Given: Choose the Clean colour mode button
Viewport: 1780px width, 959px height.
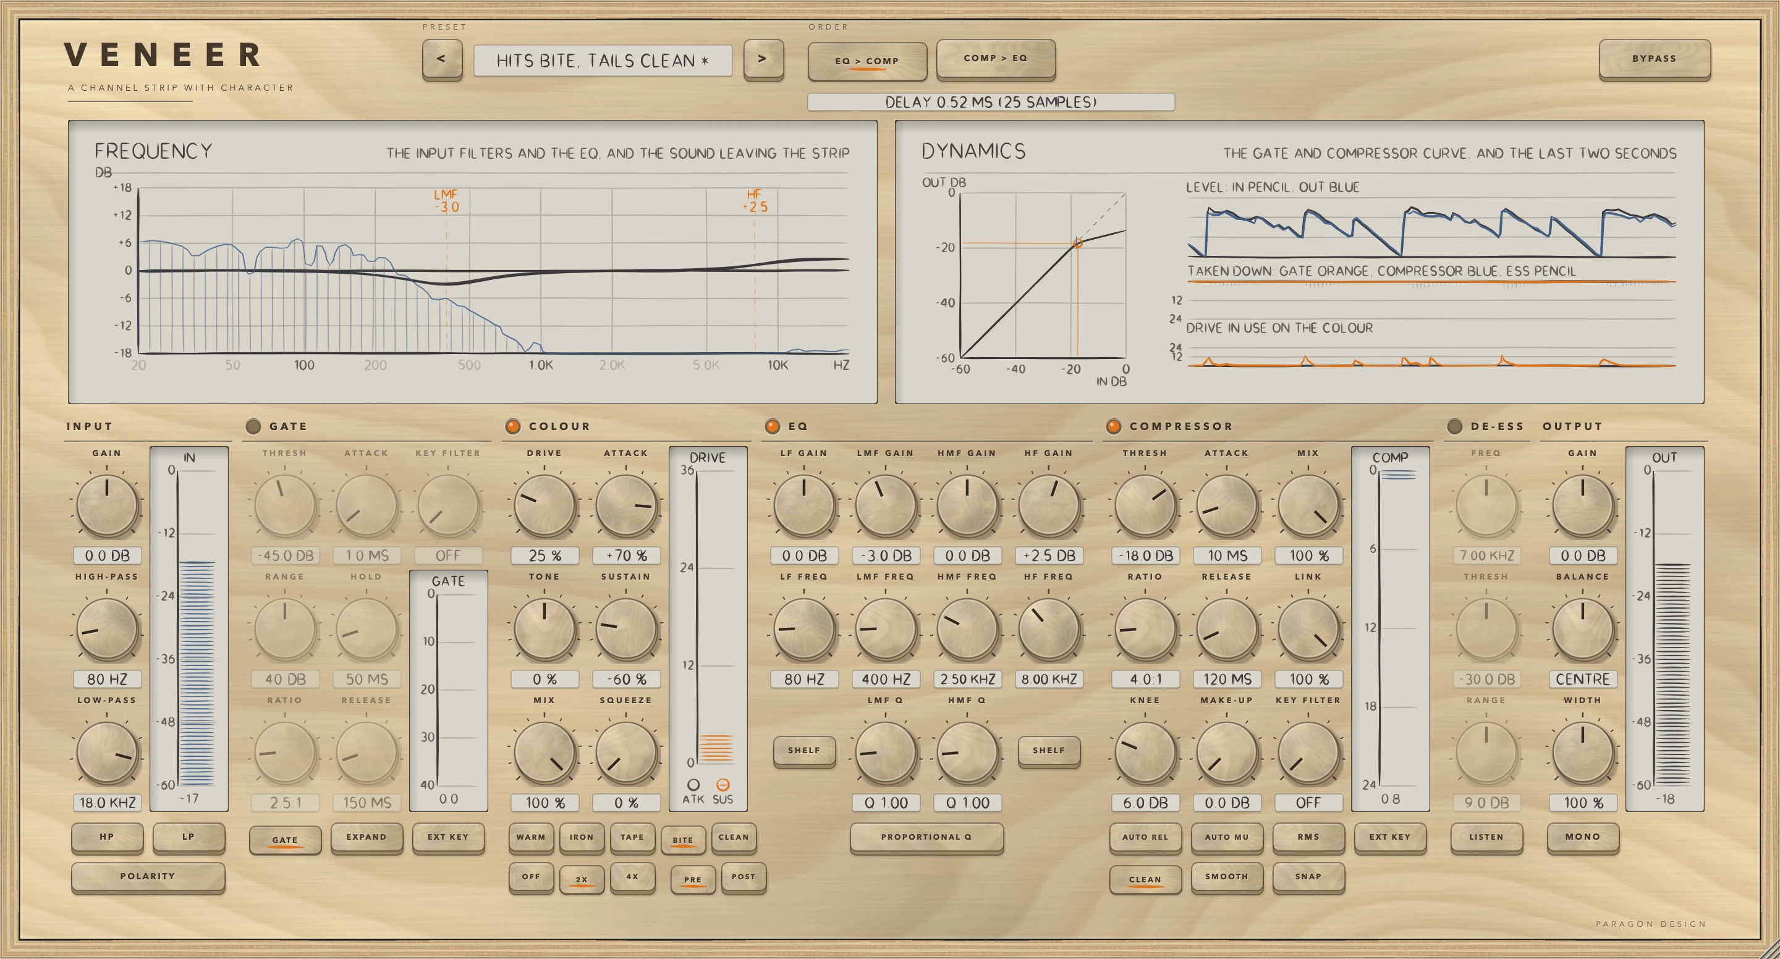Looking at the screenshot, I should (734, 837).
